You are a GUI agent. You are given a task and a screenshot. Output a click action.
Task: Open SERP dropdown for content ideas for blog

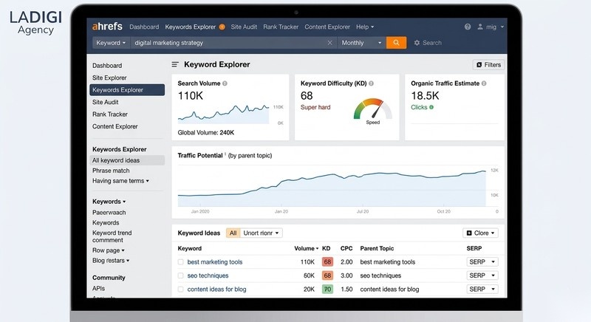point(482,290)
